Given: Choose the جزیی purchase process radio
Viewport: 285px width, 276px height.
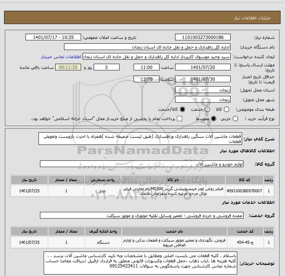Looking at the screenshot, I should (x=235, y=119).
